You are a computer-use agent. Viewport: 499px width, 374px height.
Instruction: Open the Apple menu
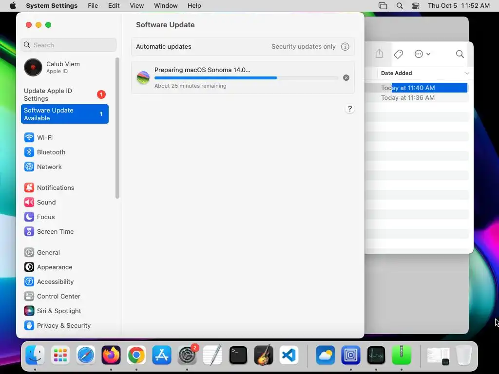(13, 6)
